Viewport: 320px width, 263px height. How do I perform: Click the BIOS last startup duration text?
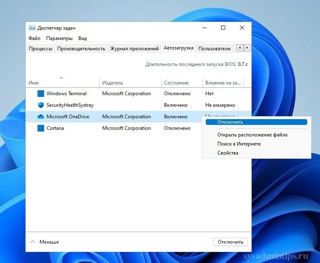pos(197,64)
